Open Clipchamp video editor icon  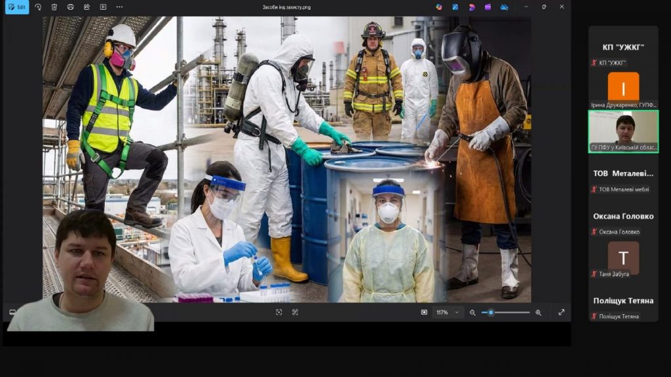coord(488,7)
